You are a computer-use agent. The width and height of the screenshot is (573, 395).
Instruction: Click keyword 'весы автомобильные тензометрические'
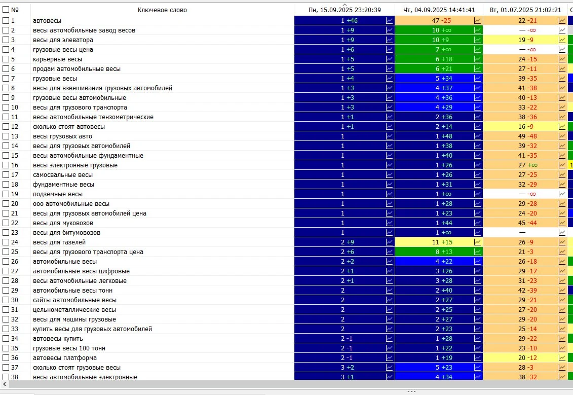coord(93,117)
